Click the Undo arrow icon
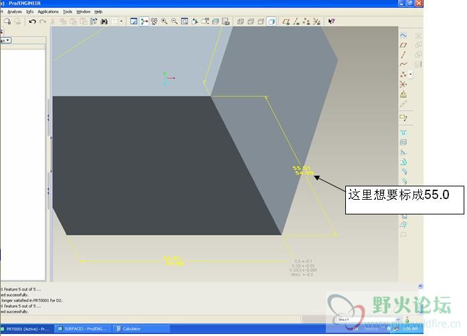This screenshot has height=336, width=467. pos(33,21)
